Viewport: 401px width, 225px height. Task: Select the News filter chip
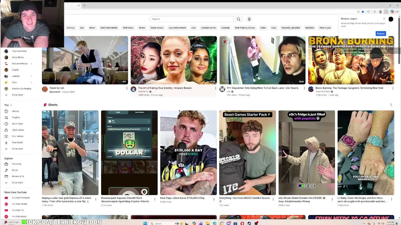[92, 28]
